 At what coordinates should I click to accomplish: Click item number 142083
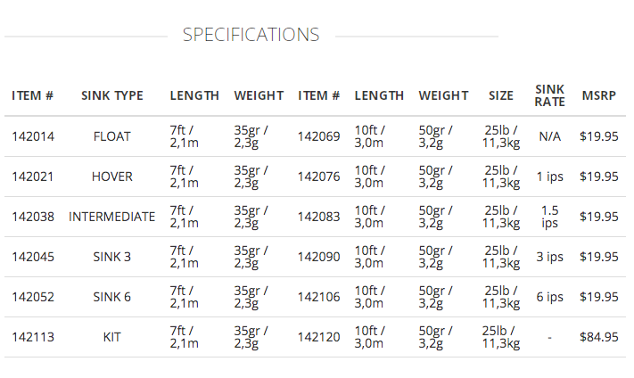point(318,217)
